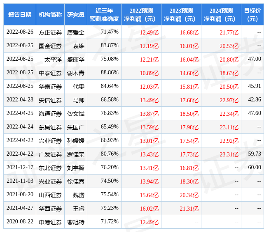Click researcher name 谢木青

76,73
